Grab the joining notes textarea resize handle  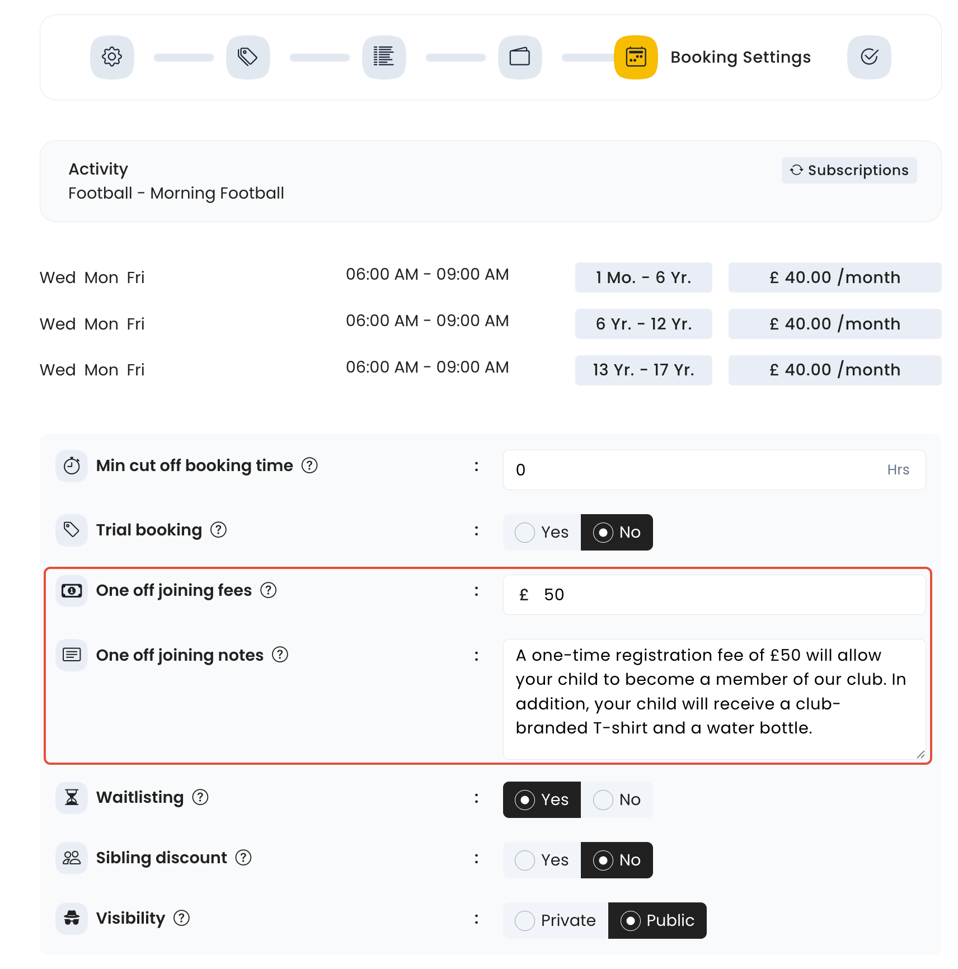click(x=921, y=755)
